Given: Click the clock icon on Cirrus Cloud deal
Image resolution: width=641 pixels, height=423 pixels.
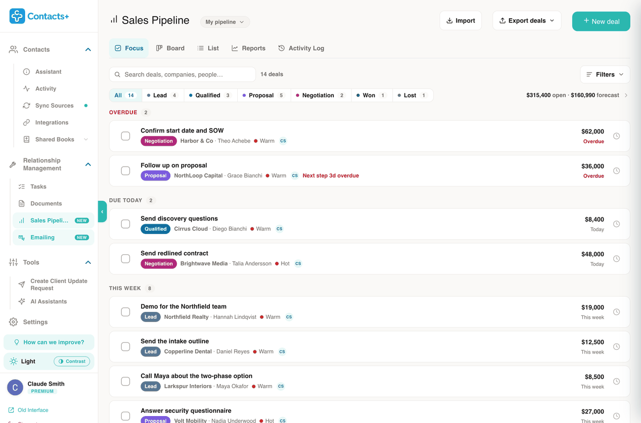Looking at the screenshot, I should (x=616, y=224).
